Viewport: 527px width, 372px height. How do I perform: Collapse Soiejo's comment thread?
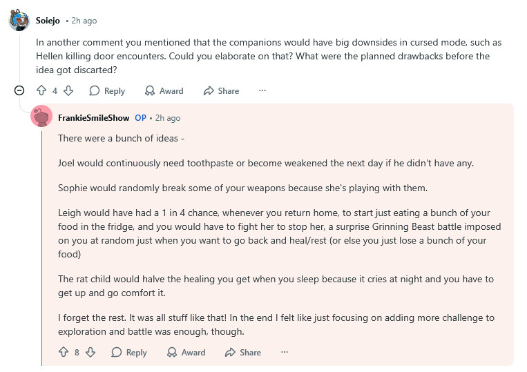pos(19,90)
